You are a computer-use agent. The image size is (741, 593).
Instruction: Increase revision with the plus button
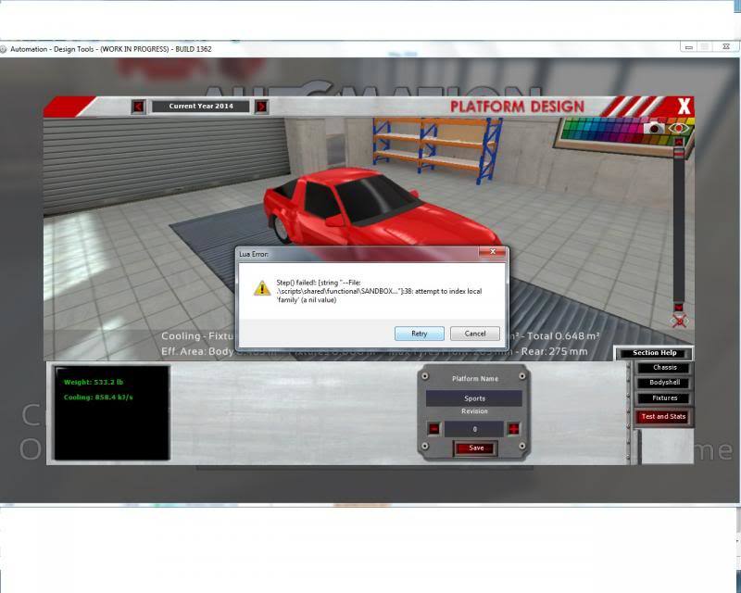(x=513, y=429)
